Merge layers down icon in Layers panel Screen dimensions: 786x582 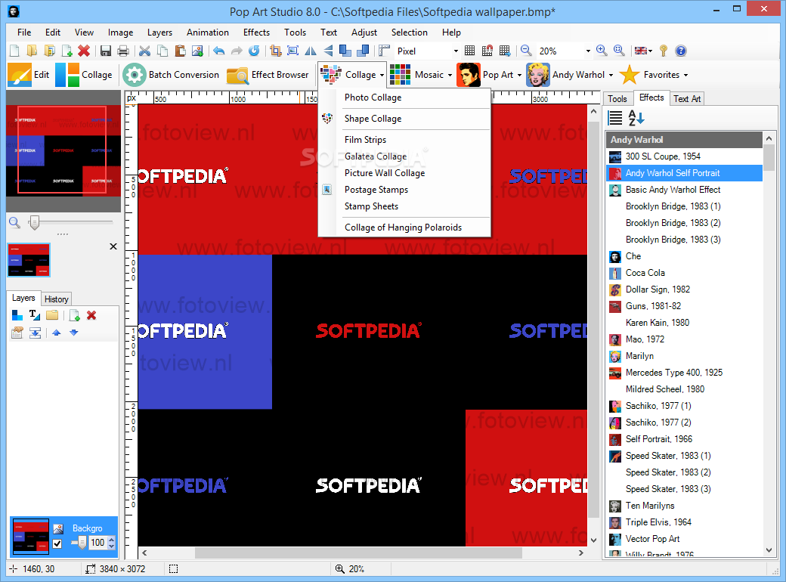pos(35,333)
